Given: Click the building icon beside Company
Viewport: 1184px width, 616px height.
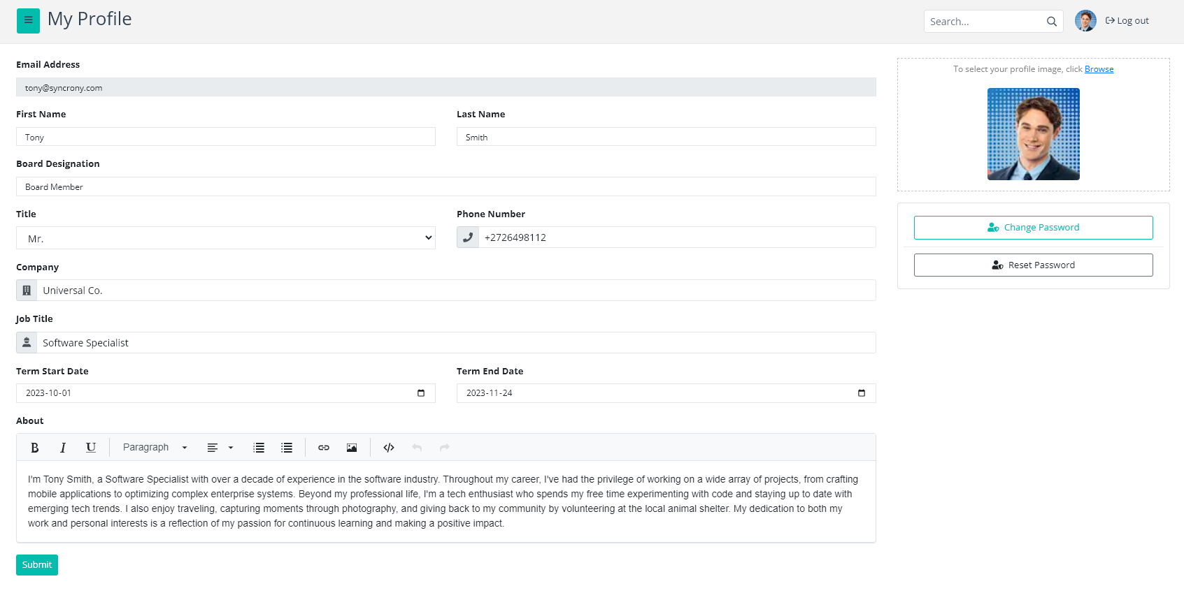Looking at the screenshot, I should (x=27, y=291).
